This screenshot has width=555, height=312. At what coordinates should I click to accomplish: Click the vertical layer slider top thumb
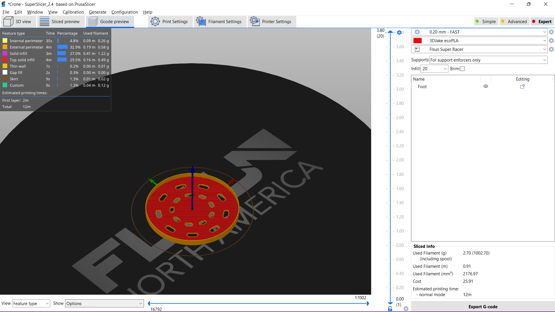(x=390, y=31)
